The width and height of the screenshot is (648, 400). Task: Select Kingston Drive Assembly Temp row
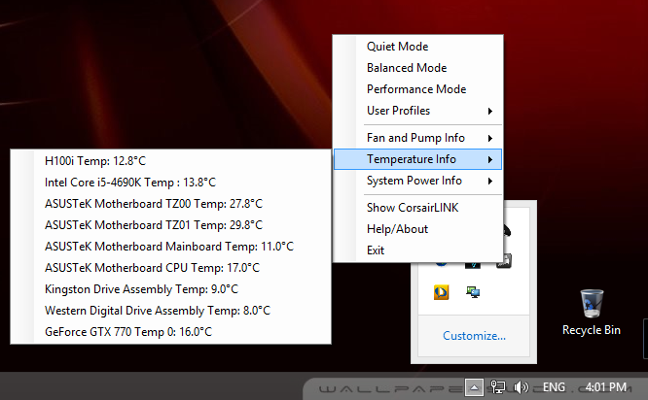coord(170,289)
